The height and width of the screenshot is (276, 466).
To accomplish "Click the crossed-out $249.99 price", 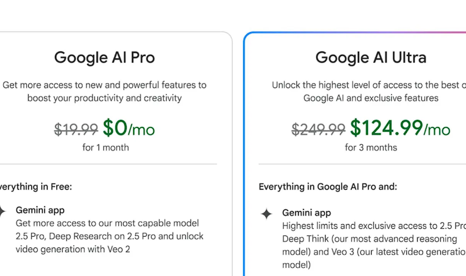I will (x=318, y=129).
